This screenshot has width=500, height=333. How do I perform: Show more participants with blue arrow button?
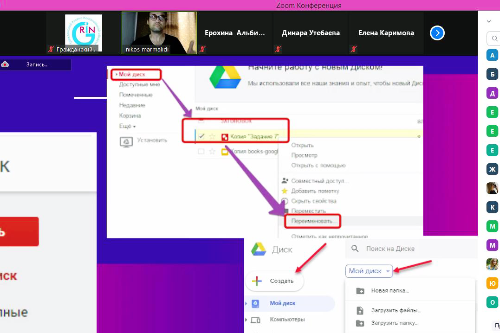pos(437,33)
